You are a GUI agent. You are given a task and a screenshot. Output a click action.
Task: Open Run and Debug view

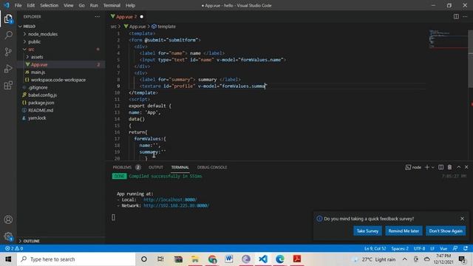[x=8, y=69]
